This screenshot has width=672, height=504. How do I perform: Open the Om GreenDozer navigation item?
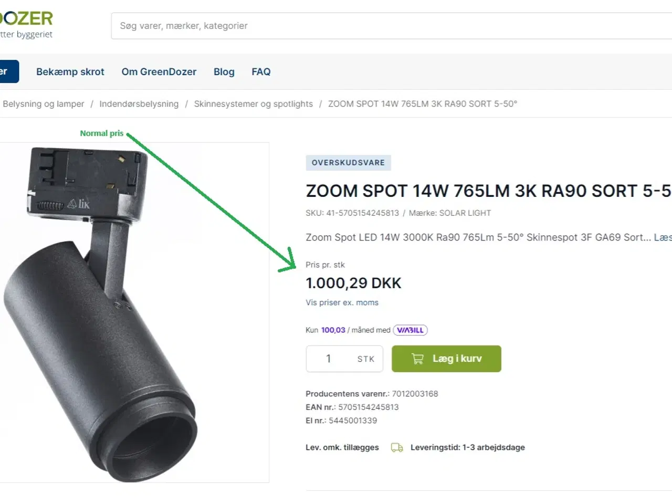click(159, 71)
